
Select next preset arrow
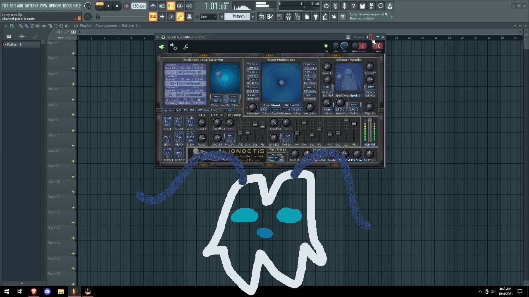click(x=371, y=37)
